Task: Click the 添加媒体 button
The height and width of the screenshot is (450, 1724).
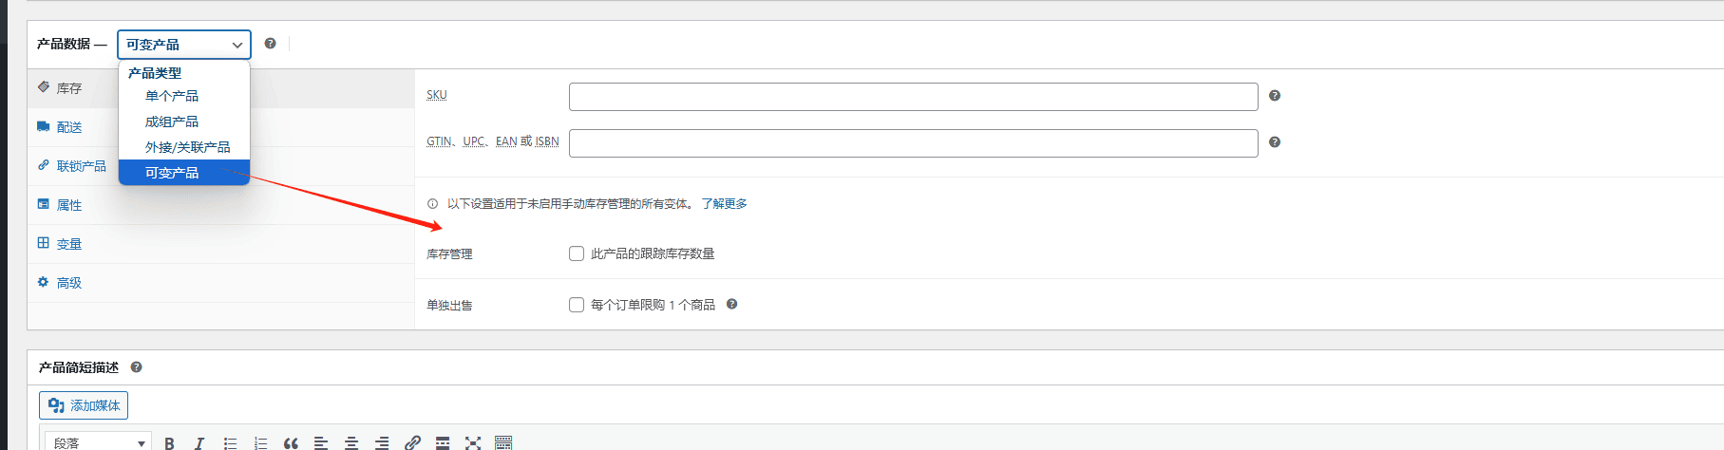Action: click(x=84, y=405)
